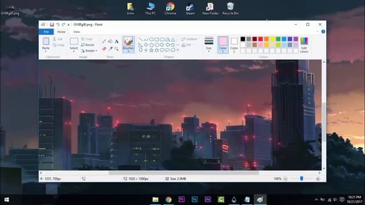Click the vertical scroll down arrow
This screenshot has width=365, height=205.
(x=323, y=169)
